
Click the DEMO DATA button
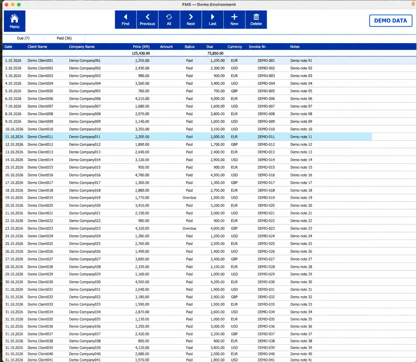[x=391, y=21]
